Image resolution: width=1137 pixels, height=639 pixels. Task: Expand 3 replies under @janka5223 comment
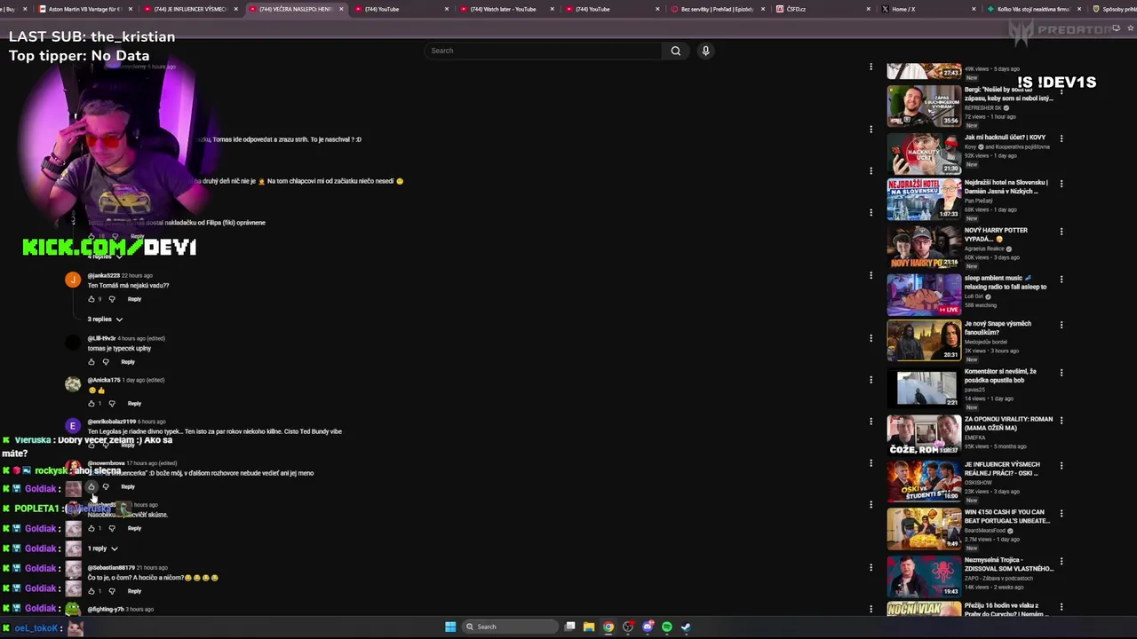(x=105, y=319)
